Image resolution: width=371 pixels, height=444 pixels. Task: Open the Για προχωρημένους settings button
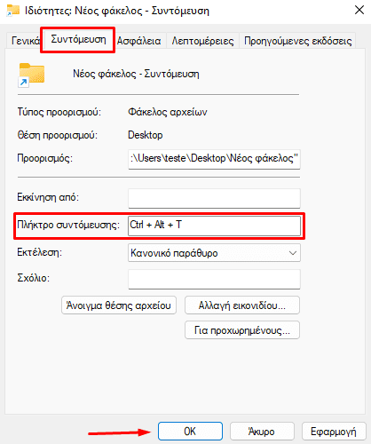pyautogui.click(x=242, y=330)
